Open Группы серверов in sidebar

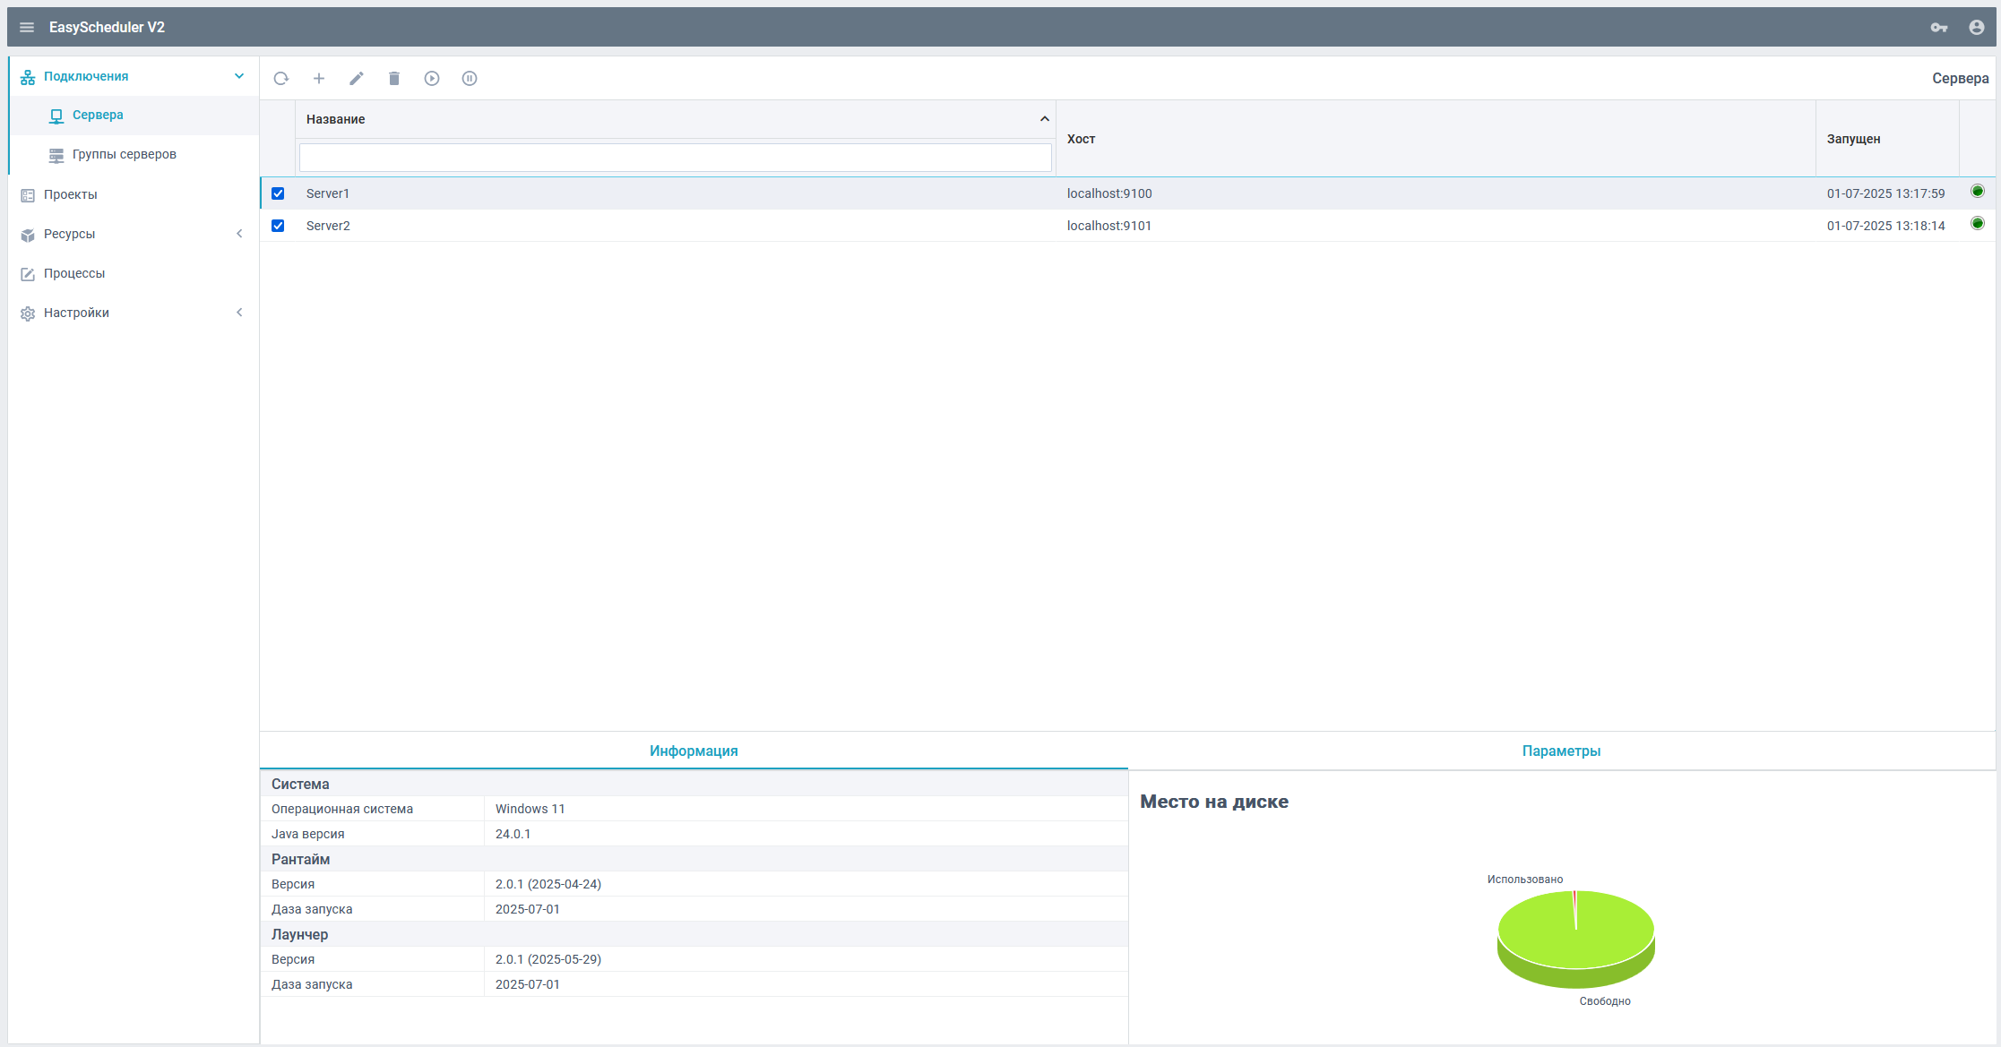point(125,154)
